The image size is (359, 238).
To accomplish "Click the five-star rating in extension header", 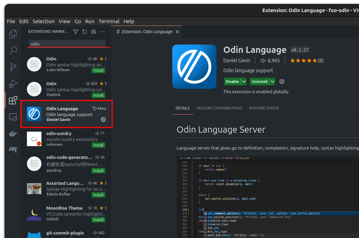I will pos(303,61).
